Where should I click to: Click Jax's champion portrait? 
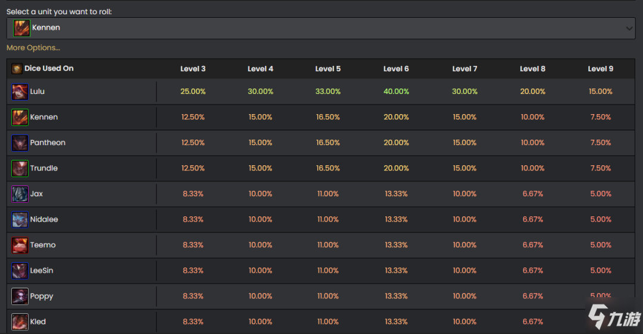pos(20,194)
